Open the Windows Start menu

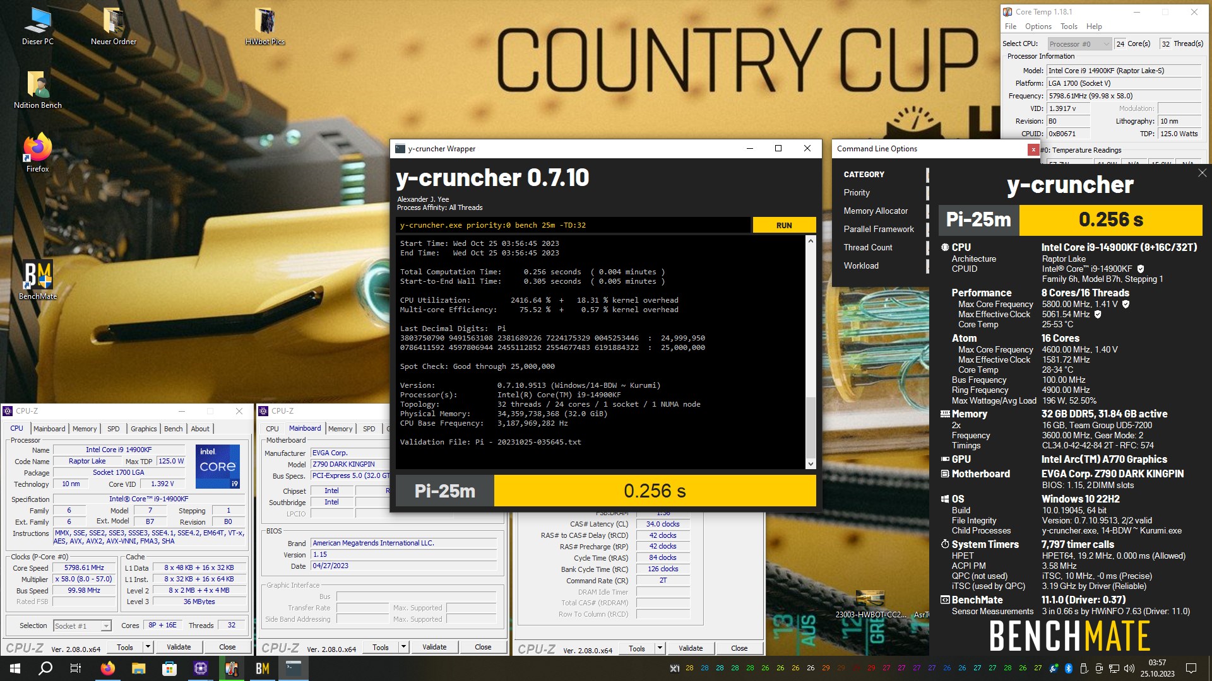click(15, 668)
